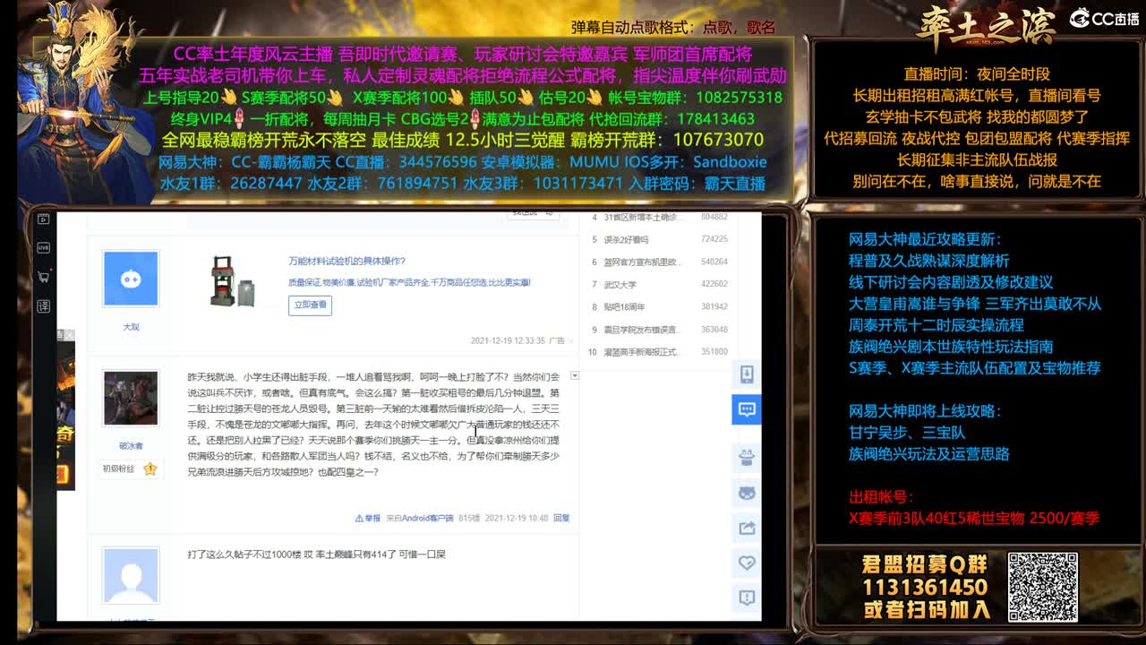Image resolution: width=1146 pixels, height=645 pixels.
Task: Close the left side game banner ad
Action: 69,335
